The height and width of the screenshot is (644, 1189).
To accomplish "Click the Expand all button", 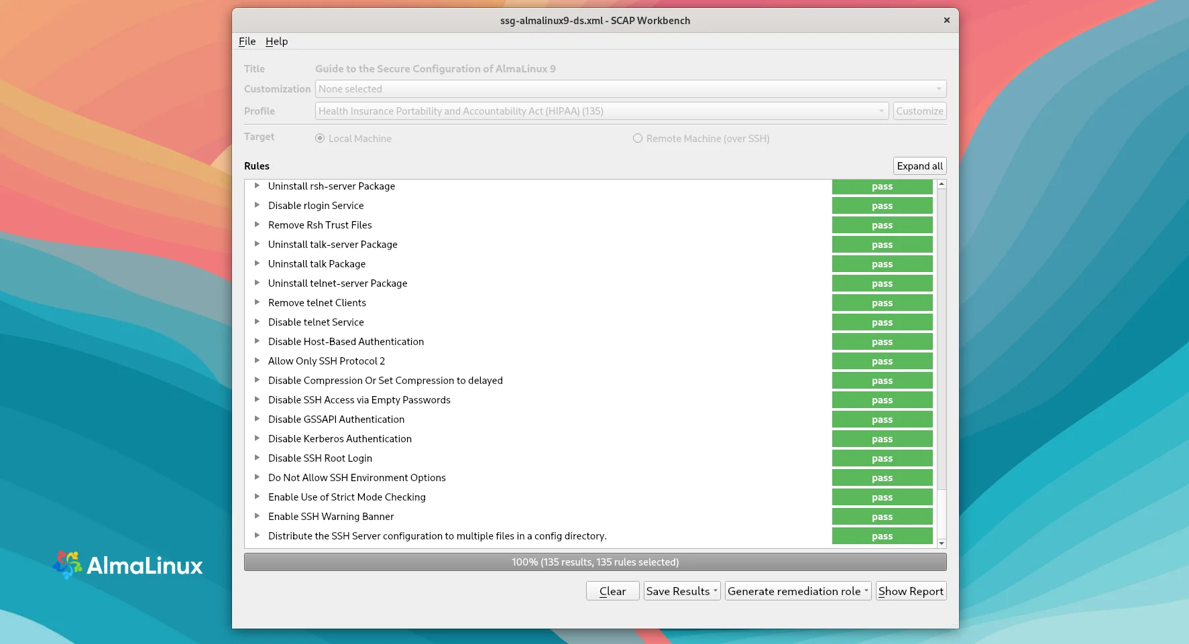I will [919, 166].
